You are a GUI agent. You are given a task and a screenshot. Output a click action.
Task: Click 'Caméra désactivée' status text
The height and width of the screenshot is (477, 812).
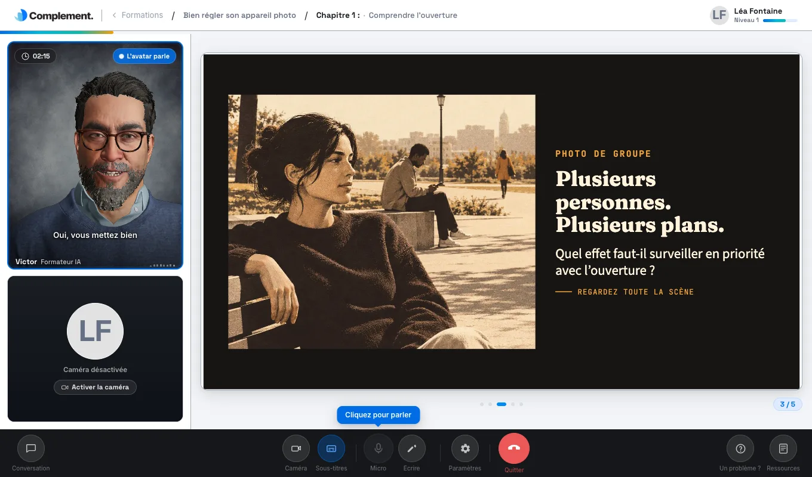tap(96, 370)
